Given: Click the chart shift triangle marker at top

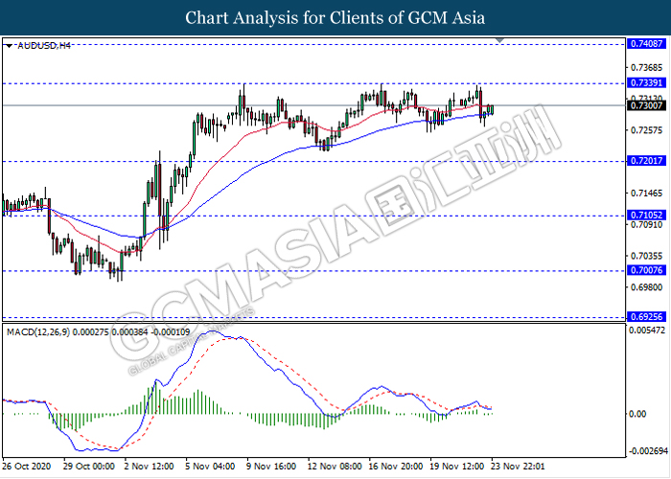Looking at the screenshot, I should point(499,40).
